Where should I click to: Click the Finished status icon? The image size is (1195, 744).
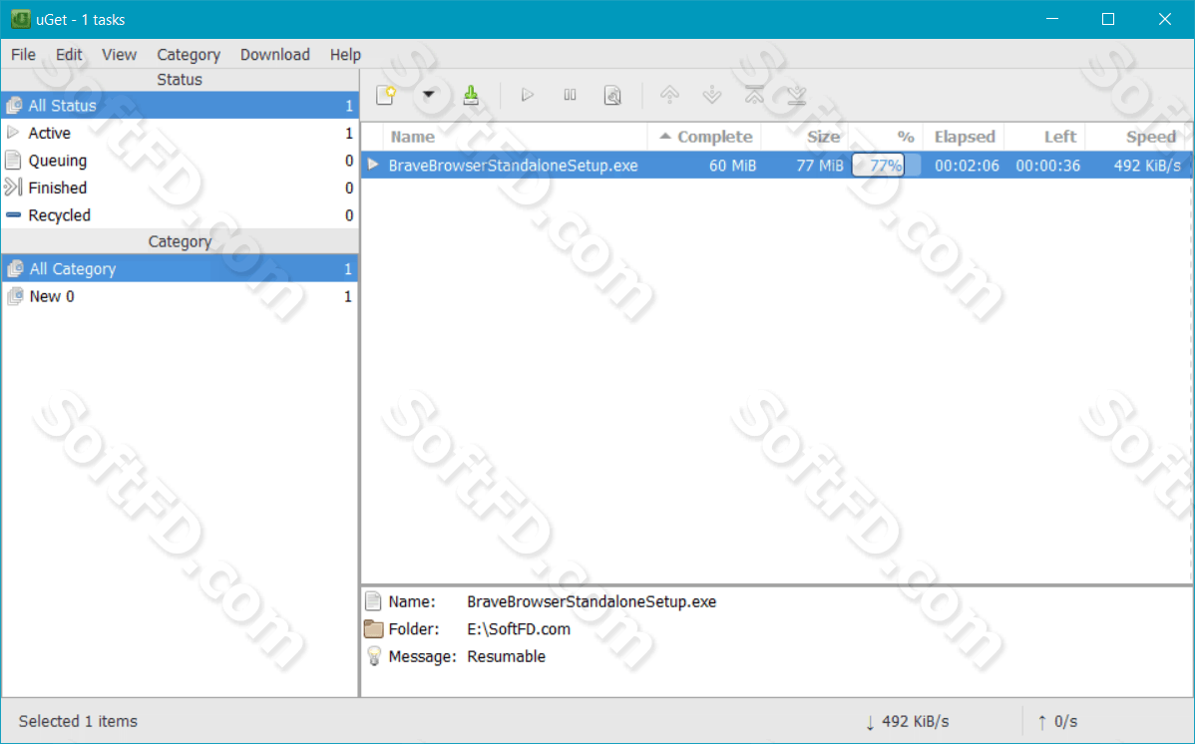pyautogui.click(x=13, y=187)
